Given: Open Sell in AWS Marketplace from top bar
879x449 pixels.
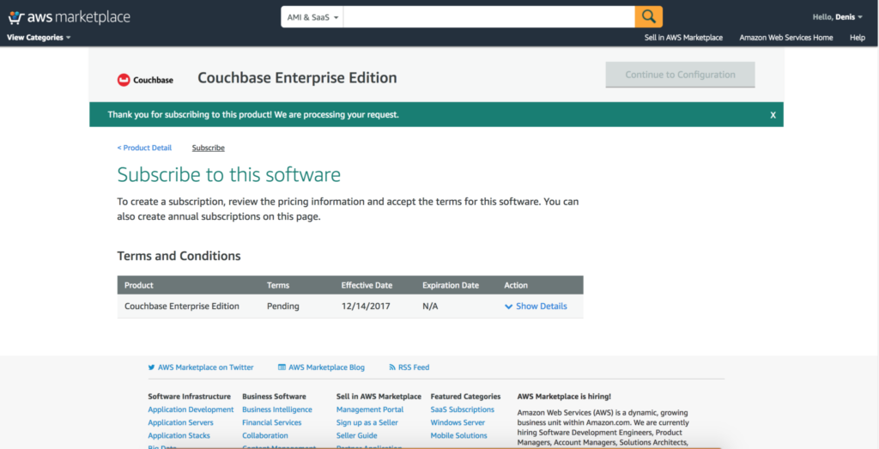Looking at the screenshot, I should 683,38.
